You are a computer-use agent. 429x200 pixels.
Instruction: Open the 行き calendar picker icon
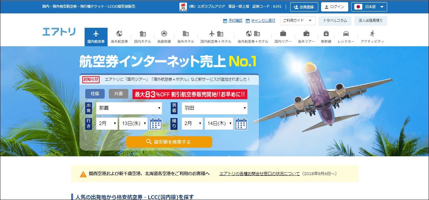click(156, 124)
